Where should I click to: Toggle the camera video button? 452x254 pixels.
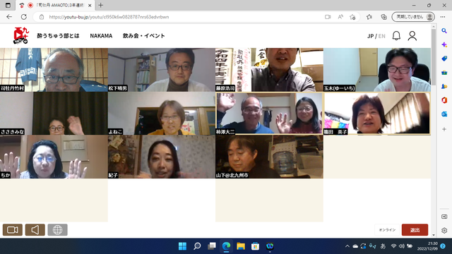tap(13, 230)
